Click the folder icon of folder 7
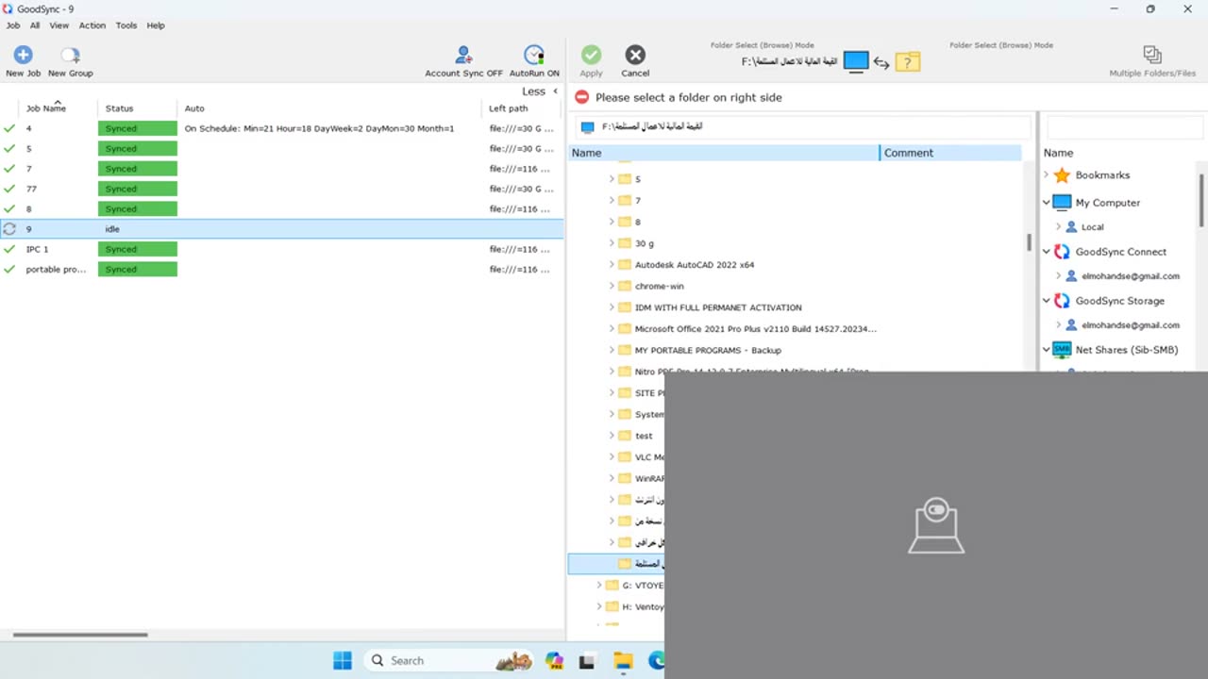Screen dimensions: 1208x679 pyautogui.click(x=624, y=200)
